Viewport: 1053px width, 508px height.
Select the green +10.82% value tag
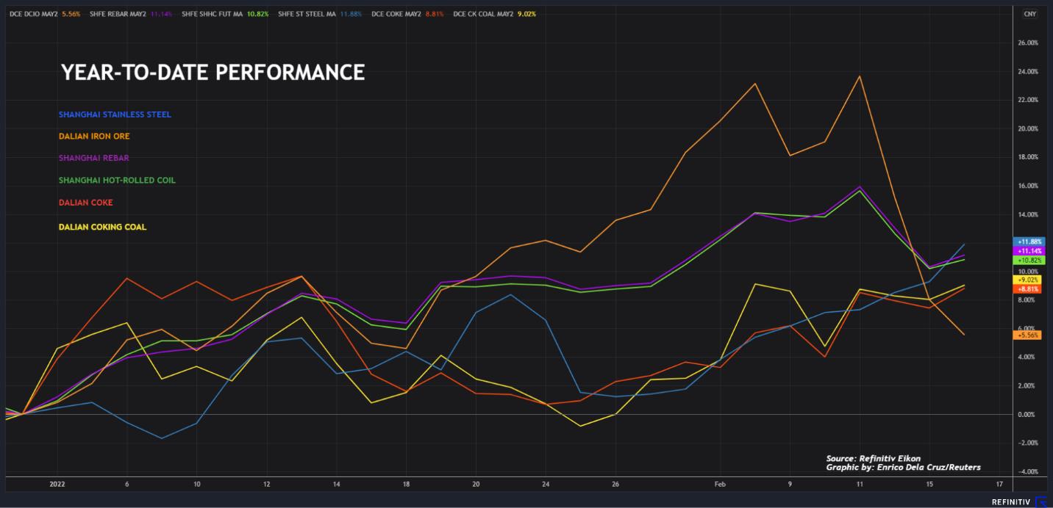(1028, 261)
